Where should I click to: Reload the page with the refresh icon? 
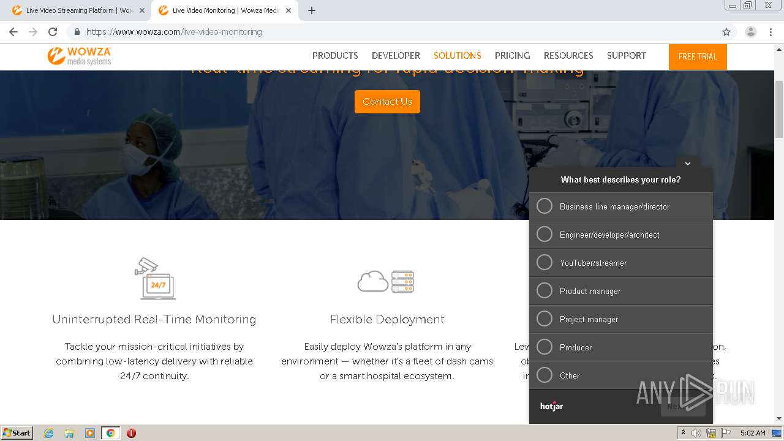pos(53,32)
